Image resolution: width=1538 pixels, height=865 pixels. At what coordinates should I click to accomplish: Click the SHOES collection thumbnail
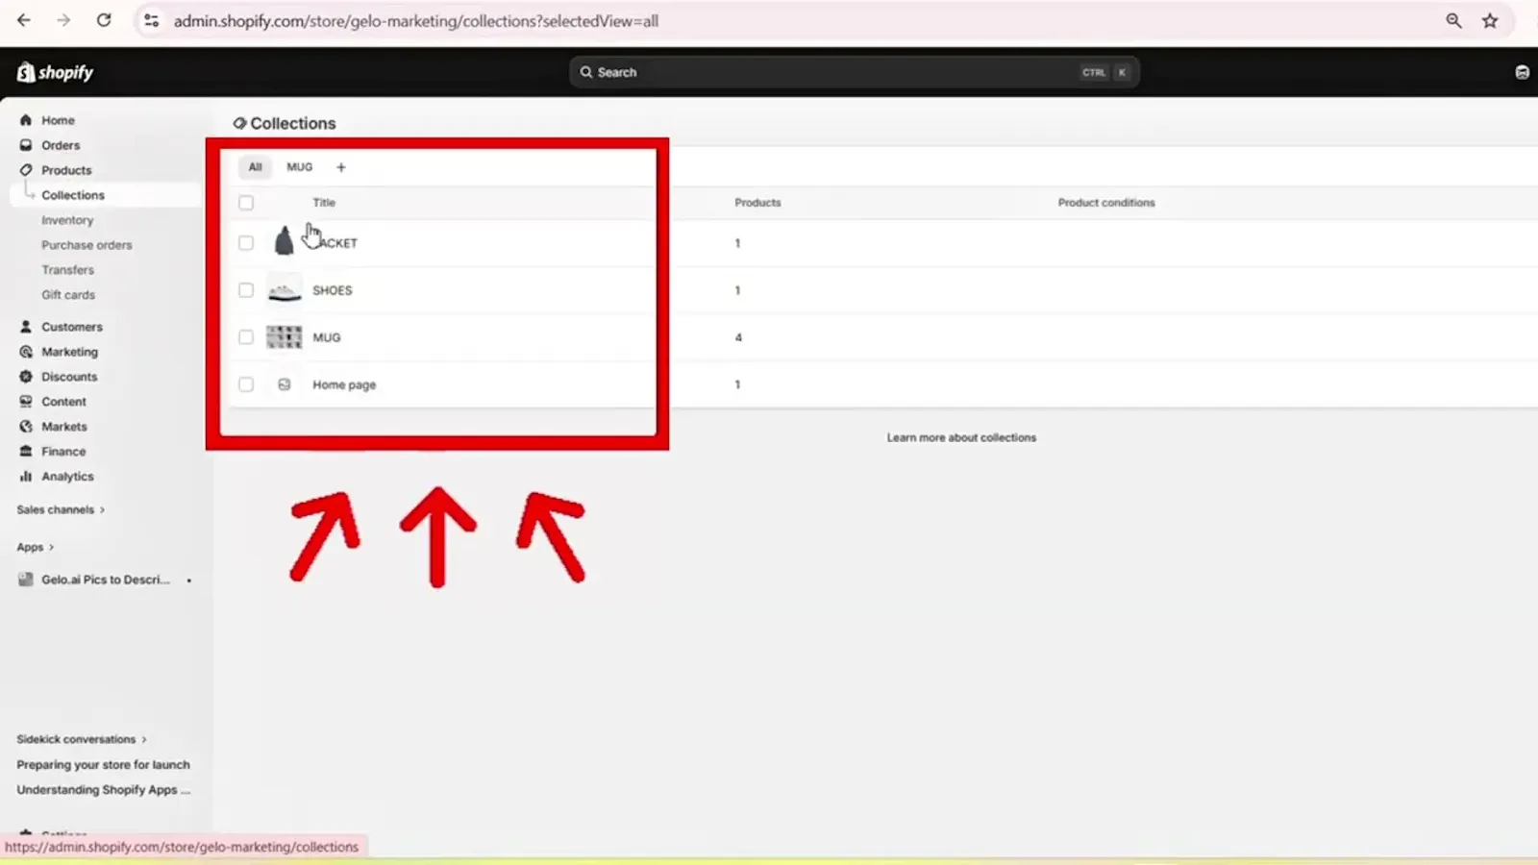click(285, 290)
